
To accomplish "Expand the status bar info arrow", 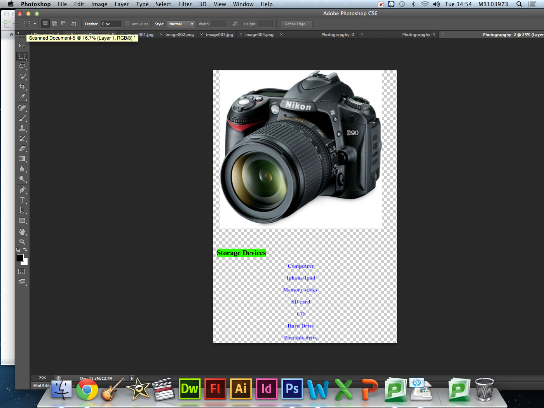I will click(132, 378).
